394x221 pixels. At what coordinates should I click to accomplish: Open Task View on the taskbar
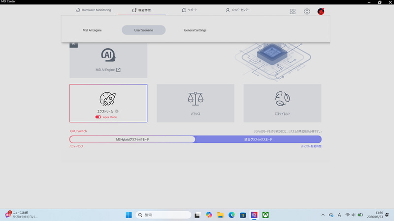click(x=197, y=215)
